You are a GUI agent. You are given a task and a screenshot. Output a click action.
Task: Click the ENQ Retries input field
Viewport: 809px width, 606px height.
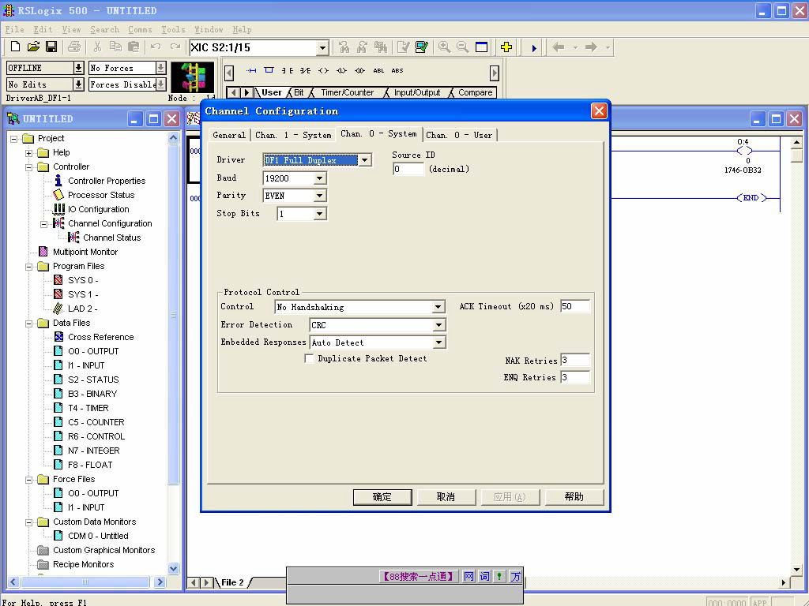pos(575,377)
